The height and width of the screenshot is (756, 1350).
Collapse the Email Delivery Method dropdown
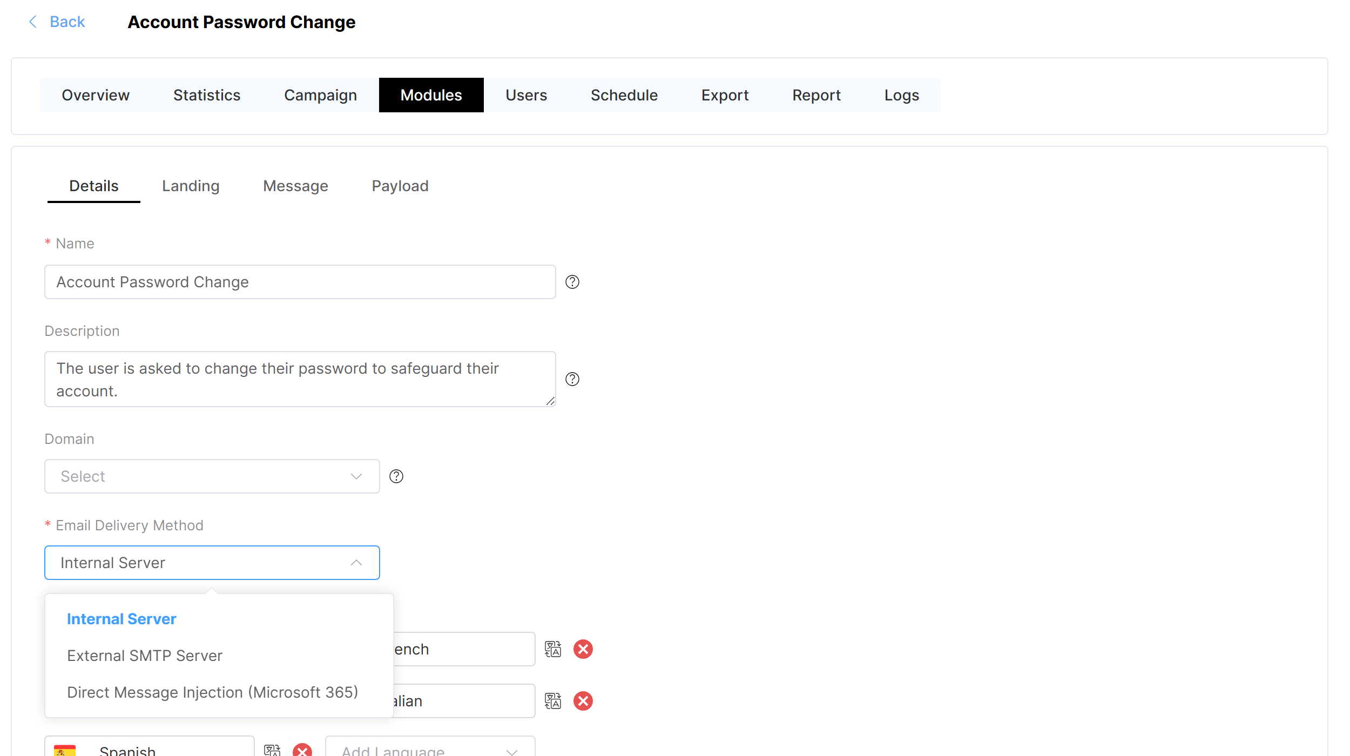(x=212, y=563)
